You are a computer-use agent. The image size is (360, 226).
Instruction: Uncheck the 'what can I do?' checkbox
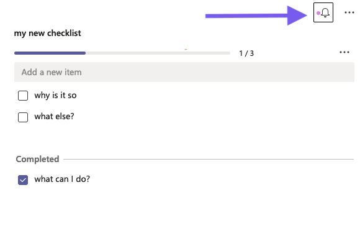[x=23, y=180]
